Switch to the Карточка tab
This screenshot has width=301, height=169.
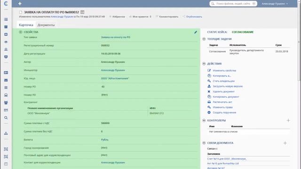click(26, 25)
